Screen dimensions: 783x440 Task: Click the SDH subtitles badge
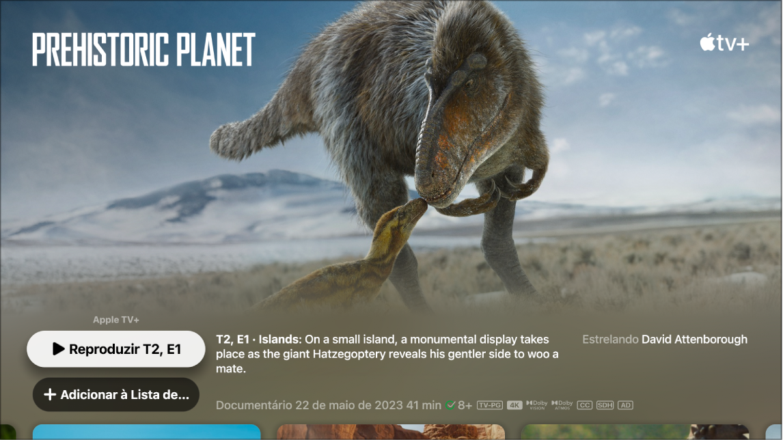605,405
